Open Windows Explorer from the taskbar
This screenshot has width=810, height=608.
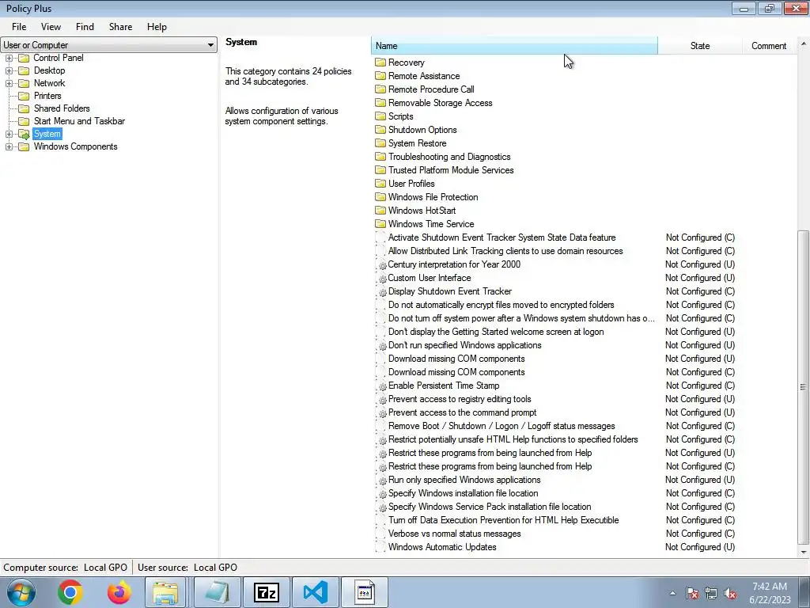pyautogui.click(x=165, y=592)
